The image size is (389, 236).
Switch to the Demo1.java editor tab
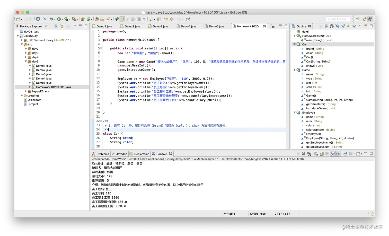click(x=104, y=26)
